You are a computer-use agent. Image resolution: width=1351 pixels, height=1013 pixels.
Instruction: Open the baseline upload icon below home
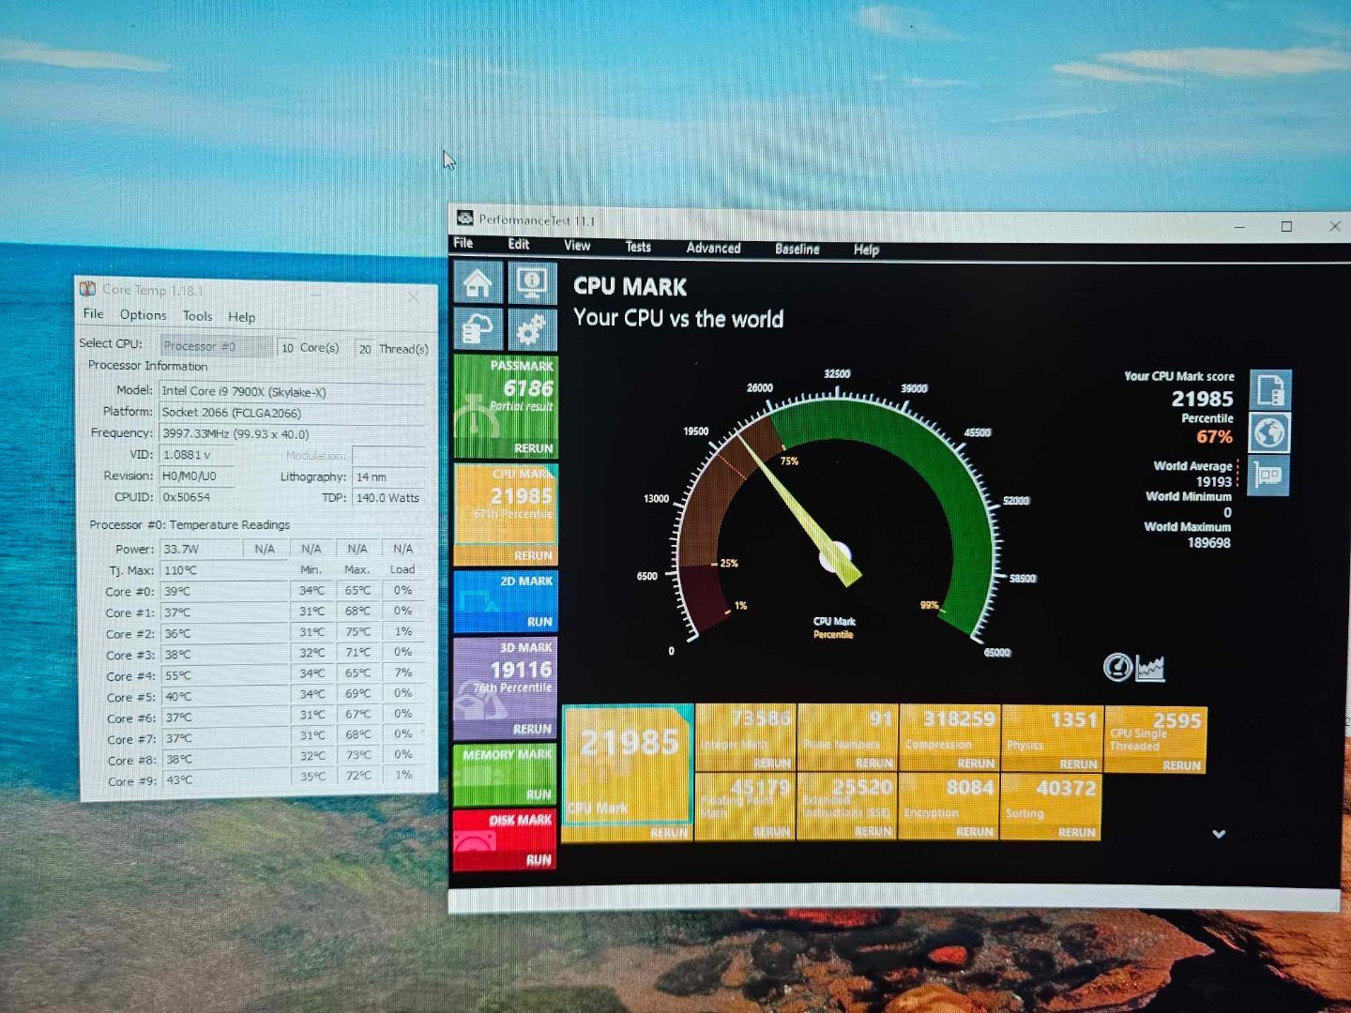pos(478,329)
